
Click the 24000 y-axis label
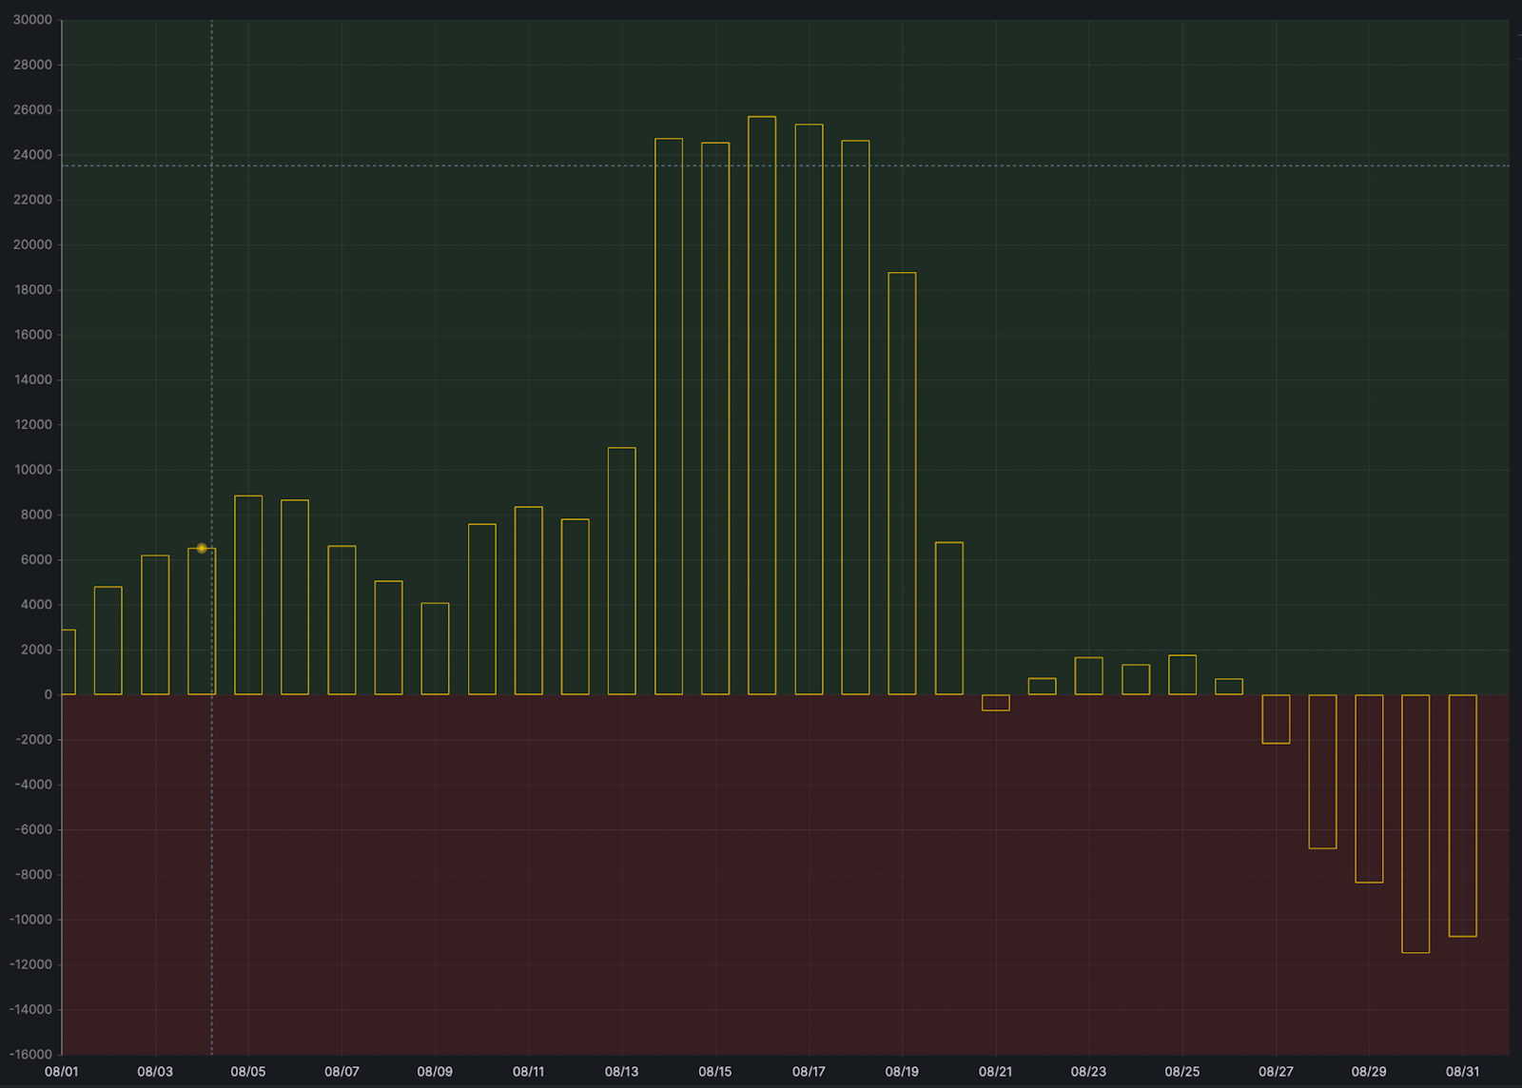32,155
